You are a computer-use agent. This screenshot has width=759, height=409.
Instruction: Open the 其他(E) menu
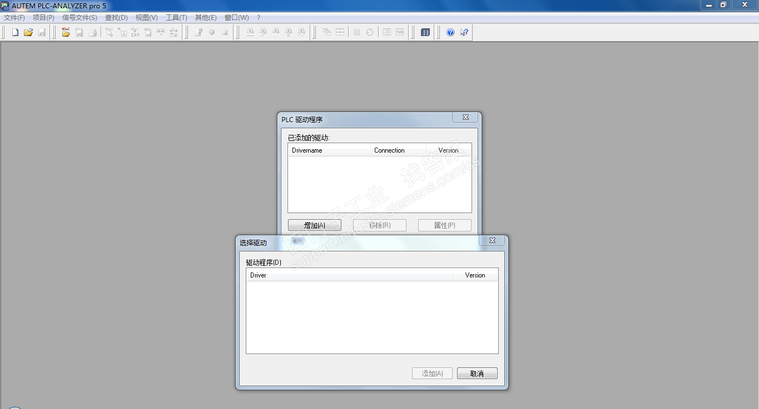(x=206, y=18)
